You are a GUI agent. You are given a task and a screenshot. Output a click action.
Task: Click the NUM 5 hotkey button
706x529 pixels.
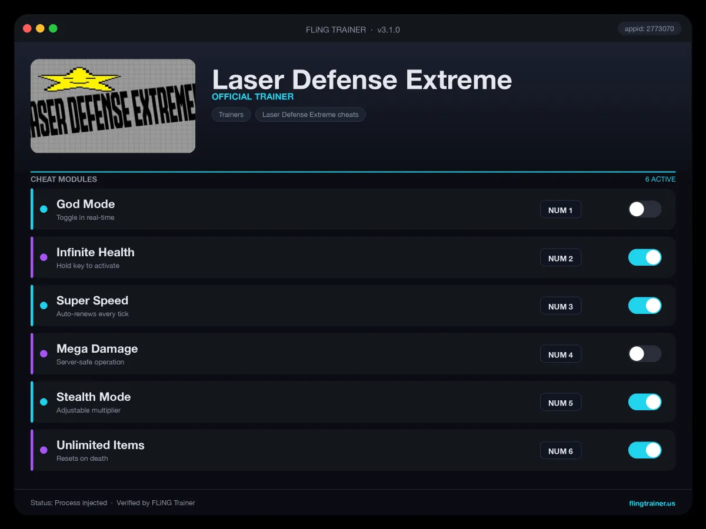(561, 403)
